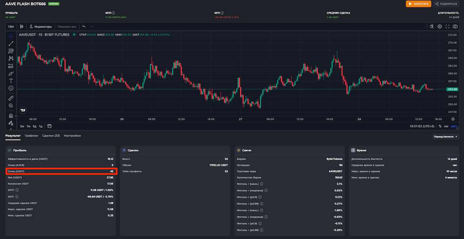Select the 1д date range

[x=41, y=126]
